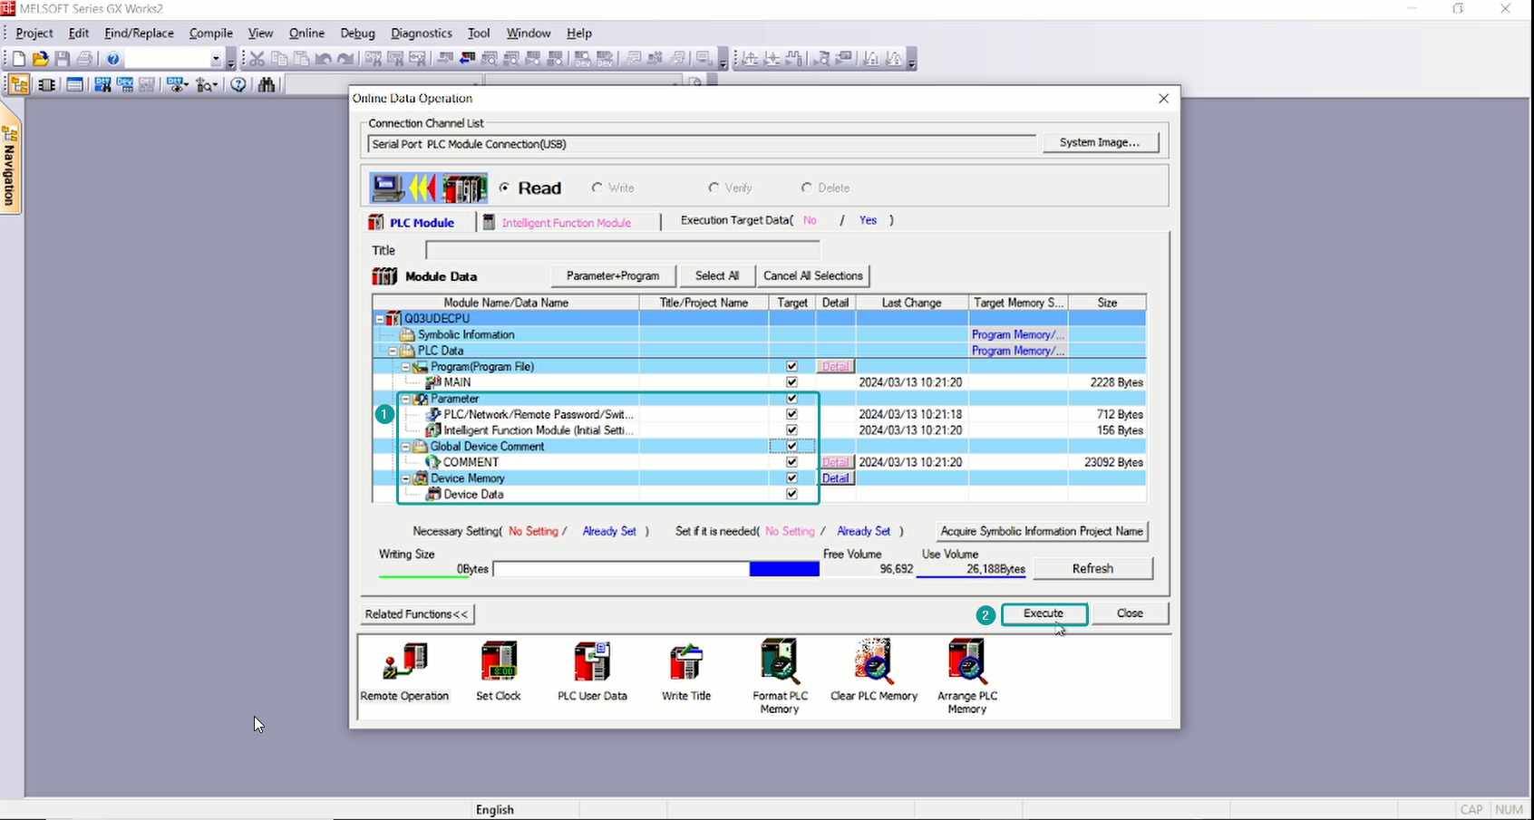Open the Format PLC Memory icon
The width and height of the screenshot is (1534, 820).
(x=780, y=661)
